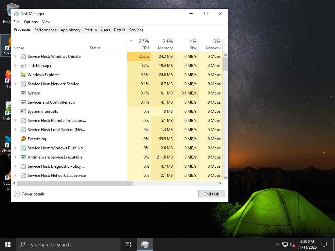Expand Antimalware Service Executable
The width and height of the screenshot is (335, 251).
coord(15,157)
